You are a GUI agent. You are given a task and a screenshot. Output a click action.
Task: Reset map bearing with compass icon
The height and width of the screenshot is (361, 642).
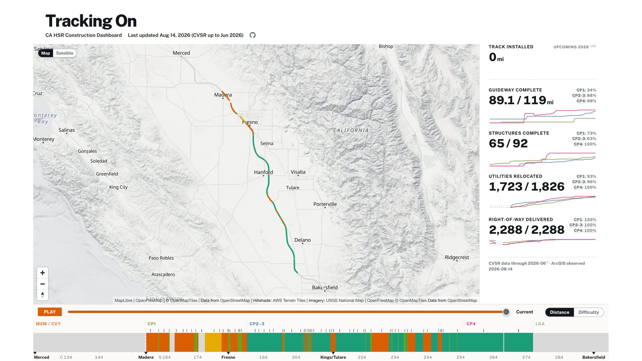click(42, 295)
